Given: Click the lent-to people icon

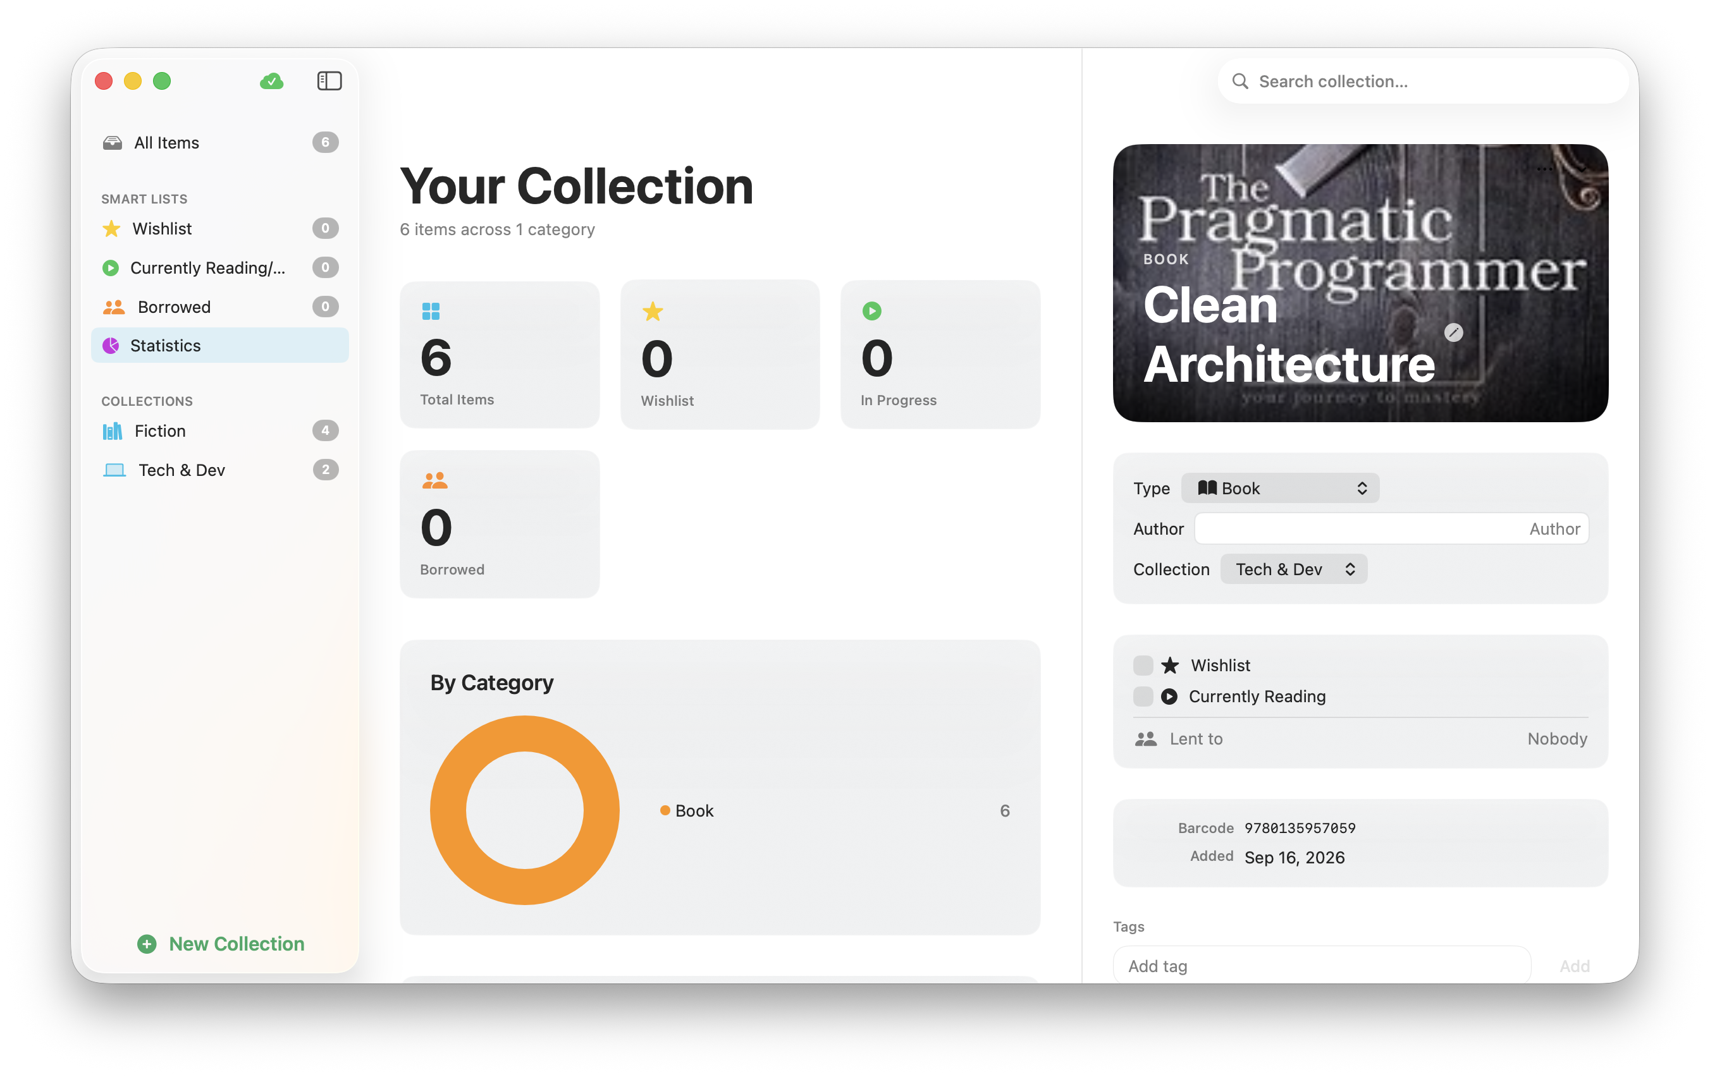Looking at the screenshot, I should click(1145, 739).
